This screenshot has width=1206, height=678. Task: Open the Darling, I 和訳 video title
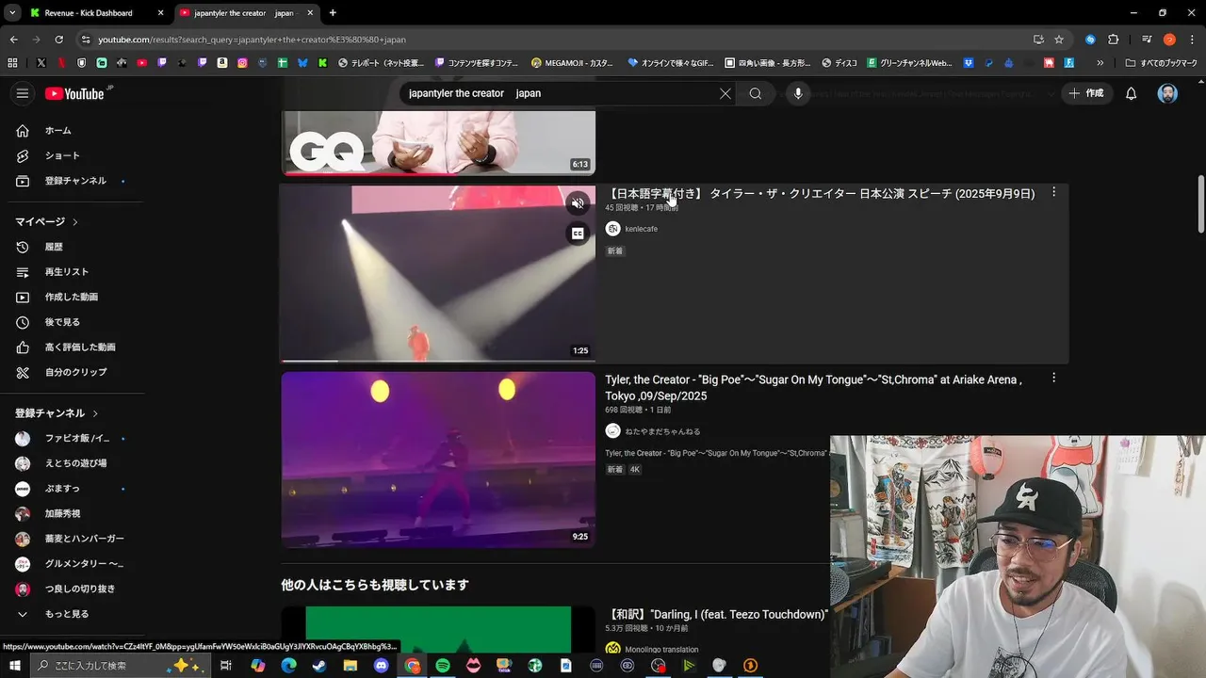point(716,614)
